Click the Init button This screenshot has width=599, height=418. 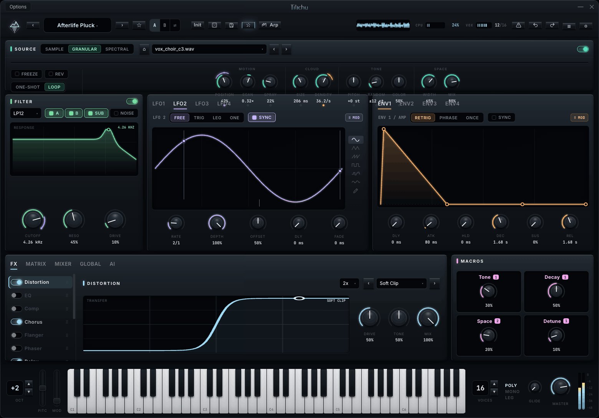tap(197, 25)
